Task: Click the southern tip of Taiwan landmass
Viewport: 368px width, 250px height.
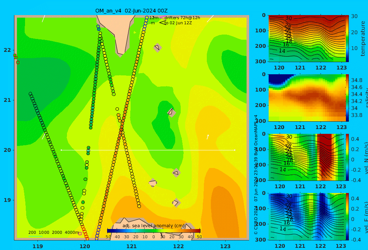Action: click(120, 35)
